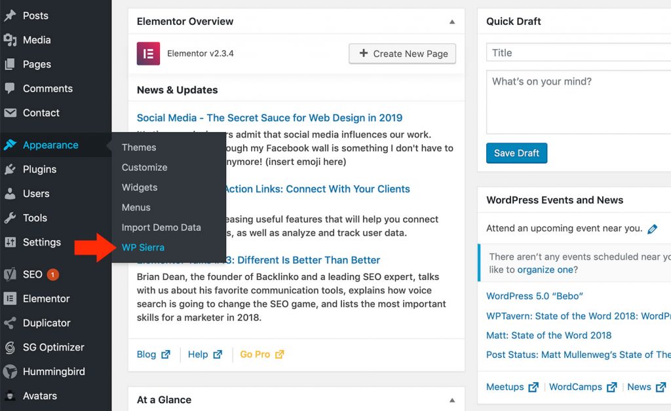This screenshot has height=411, width=671.
Task: Open Posts in admin sidebar
Action: click(x=35, y=16)
